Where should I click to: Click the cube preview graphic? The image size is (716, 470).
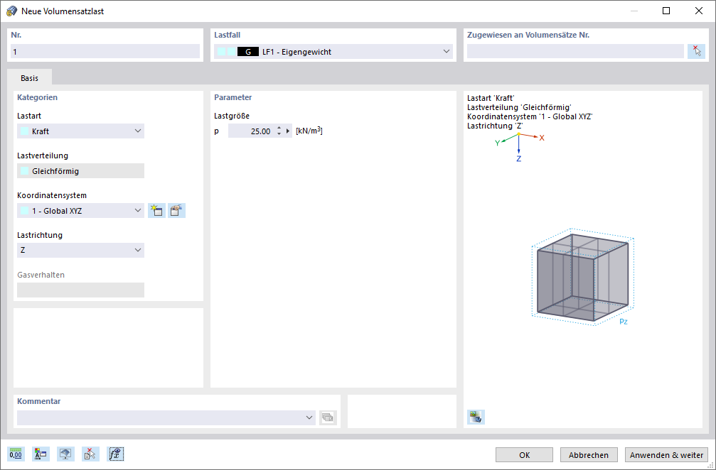tap(582, 277)
